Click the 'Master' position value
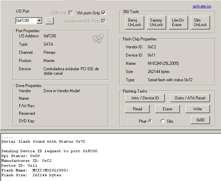The width and height of the screenshot is (221, 181). (x=49, y=61)
